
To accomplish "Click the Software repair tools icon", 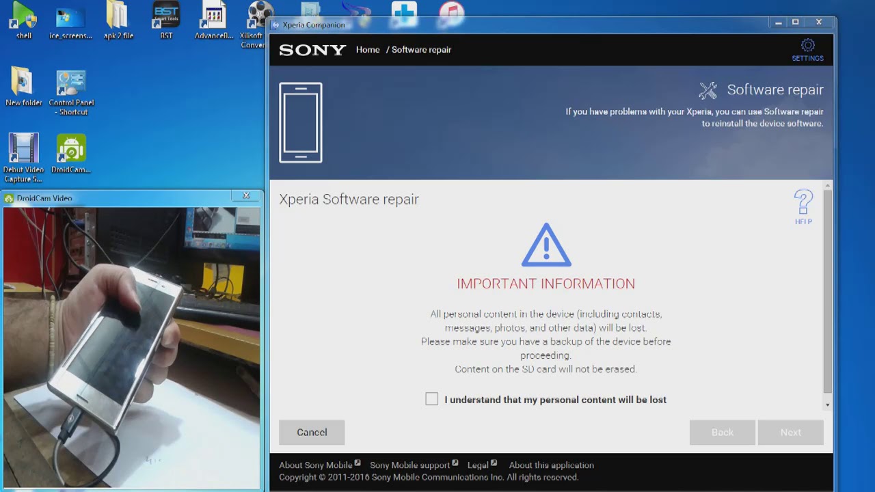I will pyautogui.click(x=708, y=90).
